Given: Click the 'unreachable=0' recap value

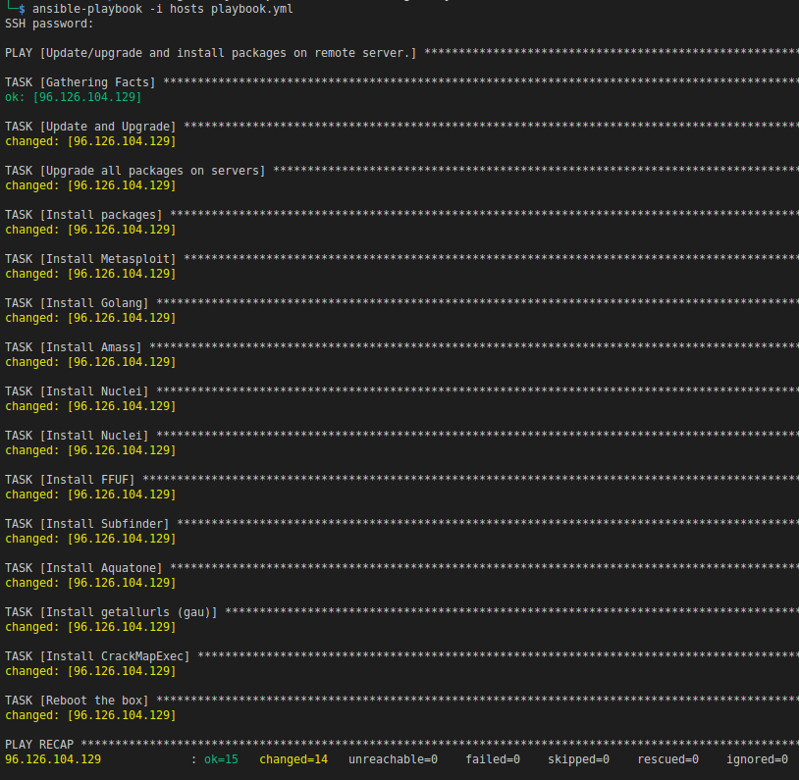Looking at the screenshot, I should pos(393,759).
